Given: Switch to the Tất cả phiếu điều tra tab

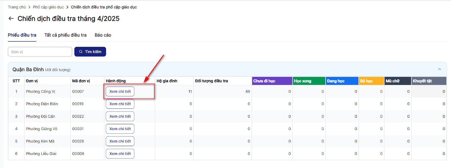Looking at the screenshot, I should pyautogui.click(x=65, y=35).
